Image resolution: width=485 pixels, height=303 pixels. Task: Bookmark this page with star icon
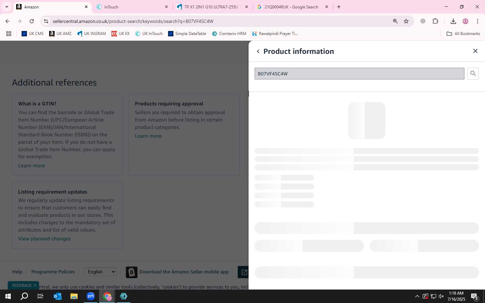[x=406, y=21]
